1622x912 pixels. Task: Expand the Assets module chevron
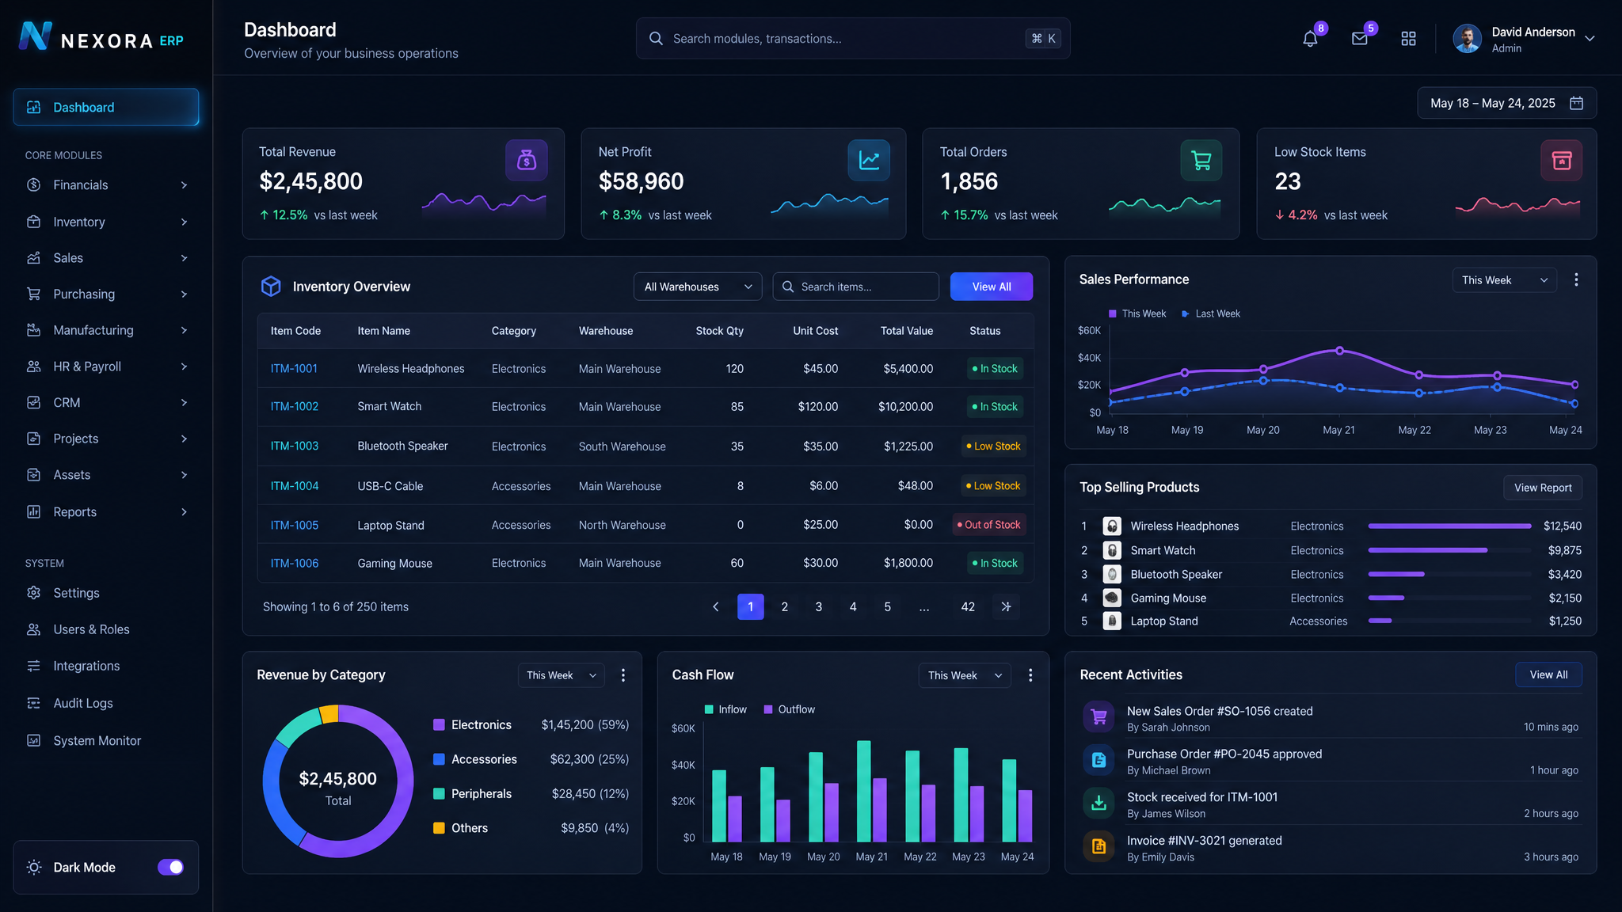click(x=184, y=475)
